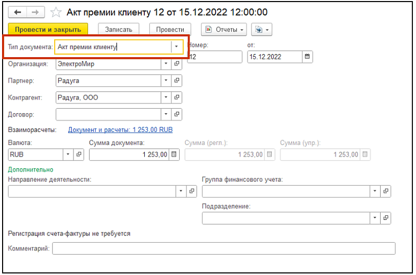Screen dimensions: 416x275
Task: Go back with the left arrow button
Action: pyautogui.click(x=18, y=12)
